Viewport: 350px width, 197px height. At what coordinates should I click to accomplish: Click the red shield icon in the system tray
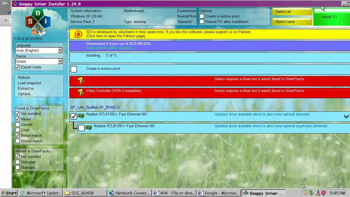(x=323, y=193)
